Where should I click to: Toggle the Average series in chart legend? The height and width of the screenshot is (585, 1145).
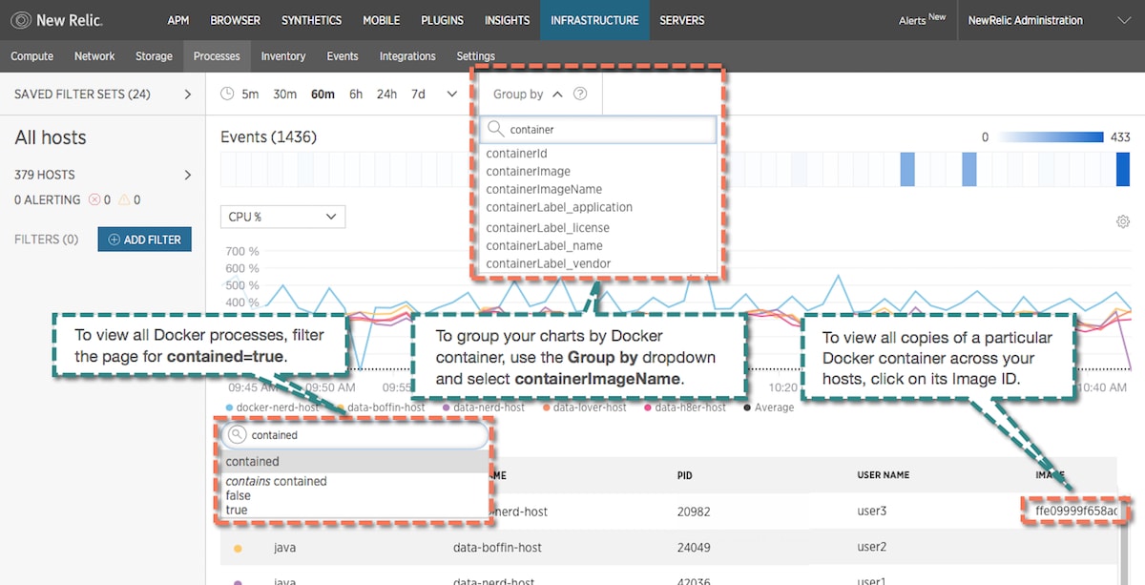click(x=768, y=407)
